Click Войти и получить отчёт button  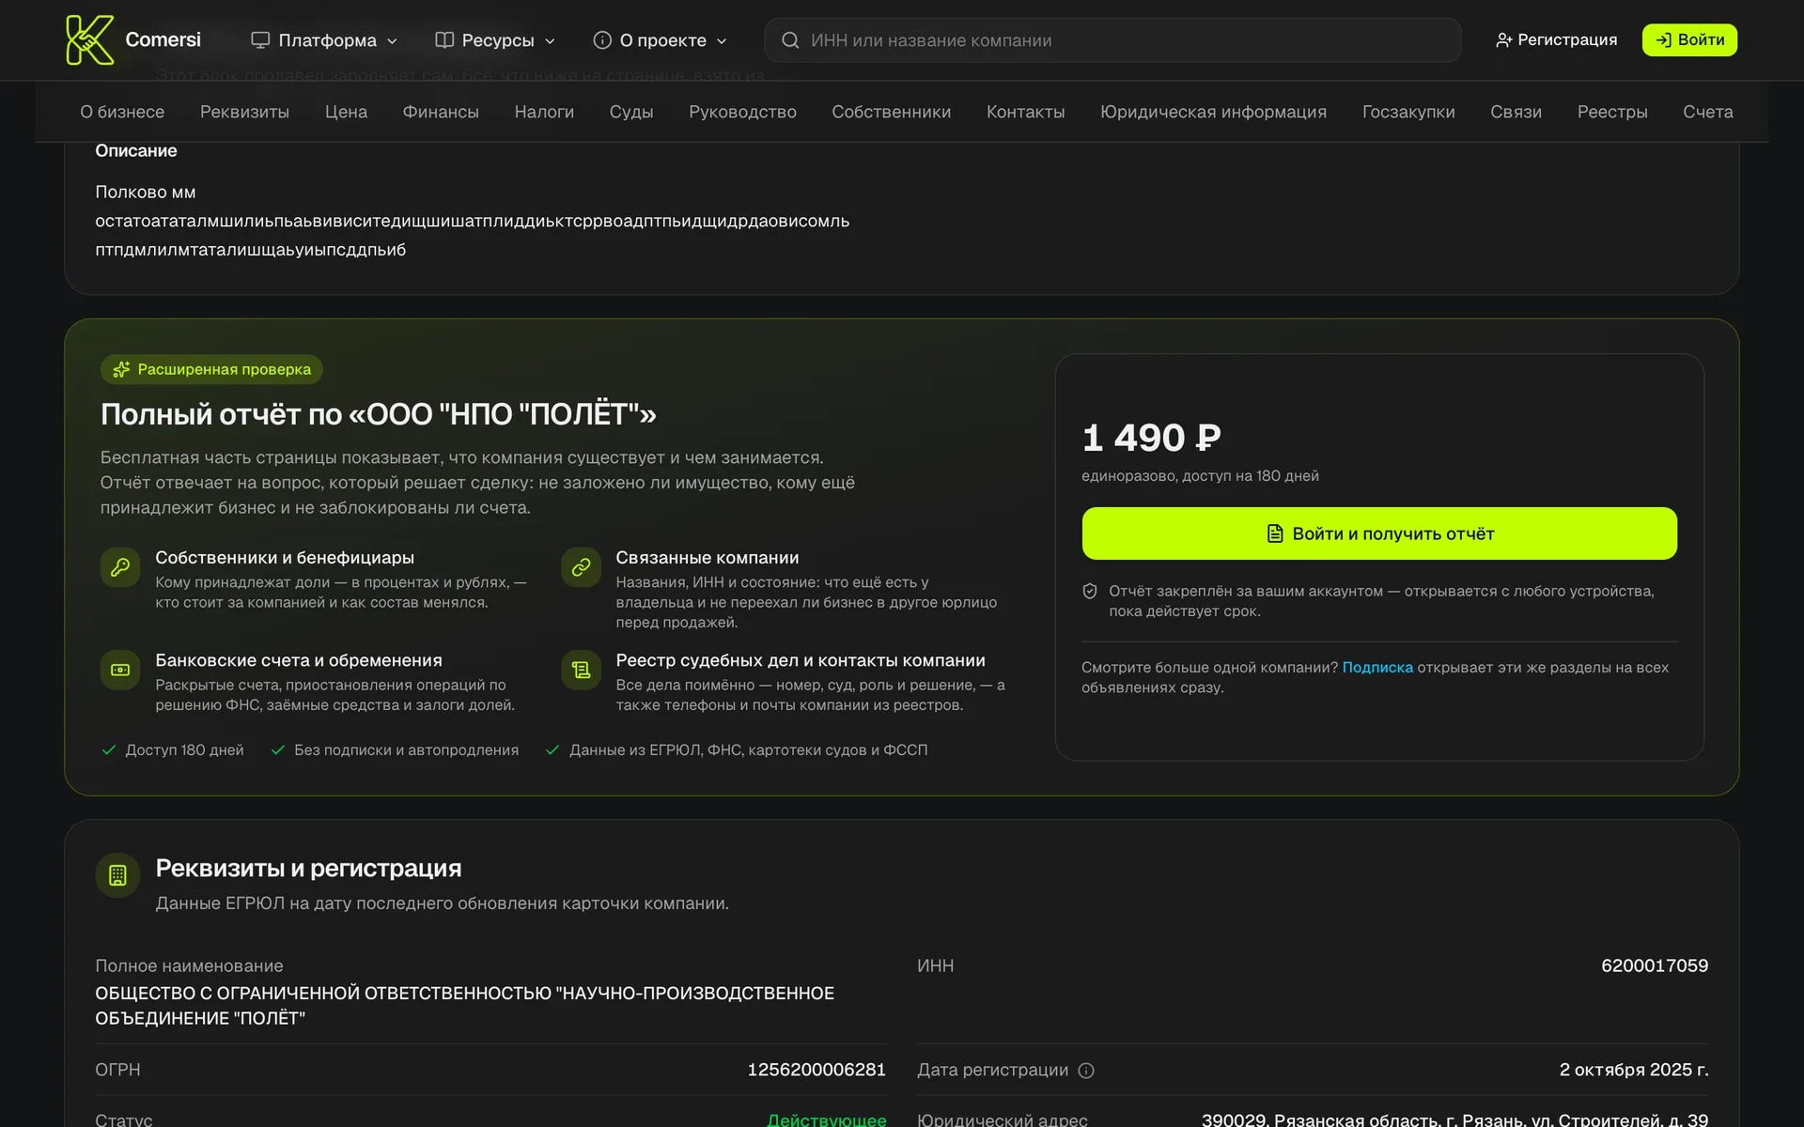pyautogui.click(x=1379, y=533)
